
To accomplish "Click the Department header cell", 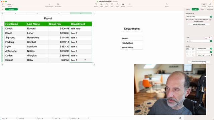I will 81,24.
